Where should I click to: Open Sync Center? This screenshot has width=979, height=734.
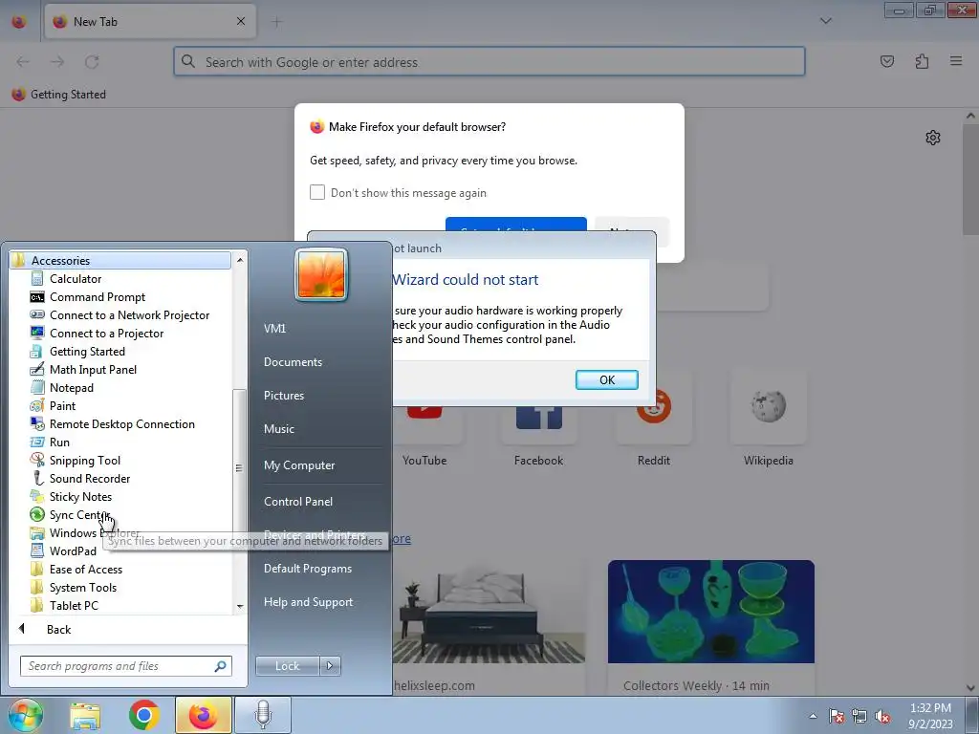click(79, 515)
